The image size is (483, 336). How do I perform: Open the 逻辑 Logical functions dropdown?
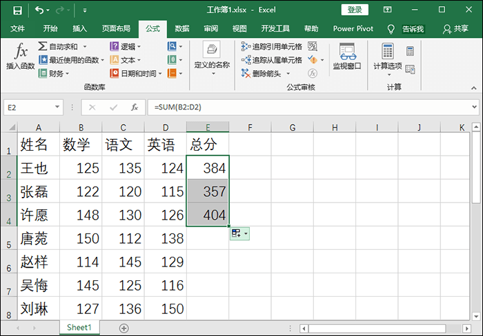[x=139, y=47]
